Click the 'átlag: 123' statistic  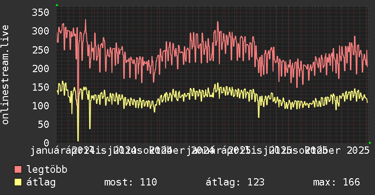pyautogui.click(x=235, y=182)
